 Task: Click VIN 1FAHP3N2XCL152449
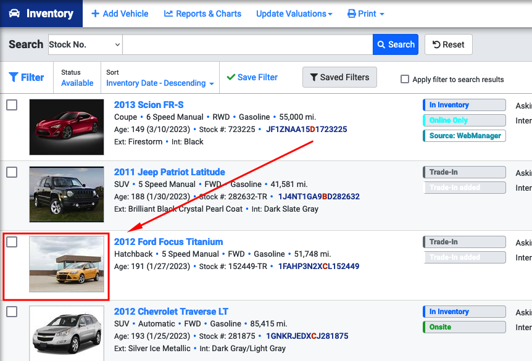click(318, 267)
